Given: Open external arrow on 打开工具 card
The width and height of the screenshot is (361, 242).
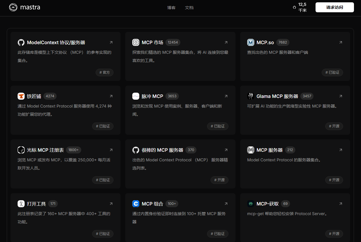Looking at the screenshot, I should [111, 204].
